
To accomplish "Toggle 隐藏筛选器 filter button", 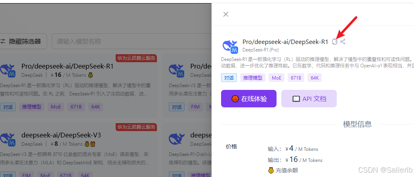I will tap(23, 41).
